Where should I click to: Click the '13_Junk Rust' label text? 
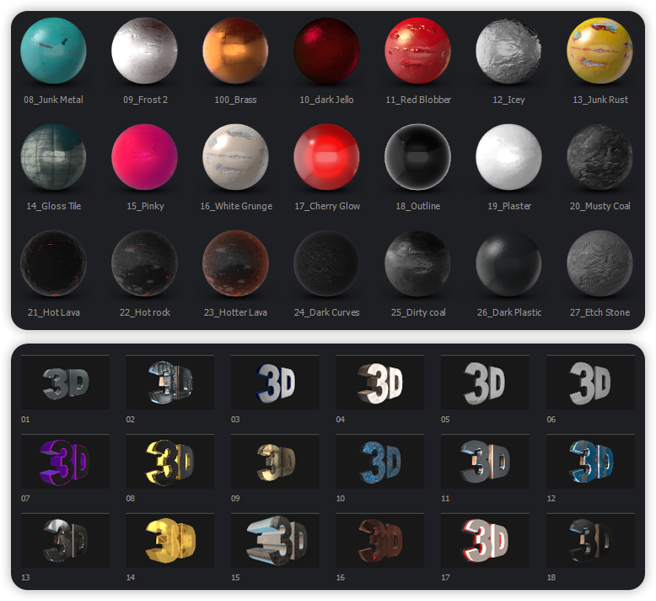click(600, 100)
